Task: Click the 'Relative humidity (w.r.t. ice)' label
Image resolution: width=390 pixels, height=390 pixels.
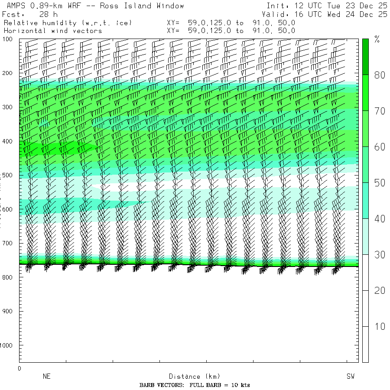Action: [x=68, y=23]
